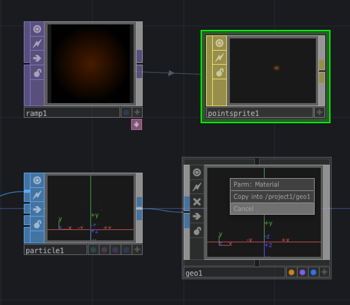The width and height of the screenshot is (350, 305).
Task: Click the pointsprite1 material viewer thumbnail
Action: (x=273, y=70)
